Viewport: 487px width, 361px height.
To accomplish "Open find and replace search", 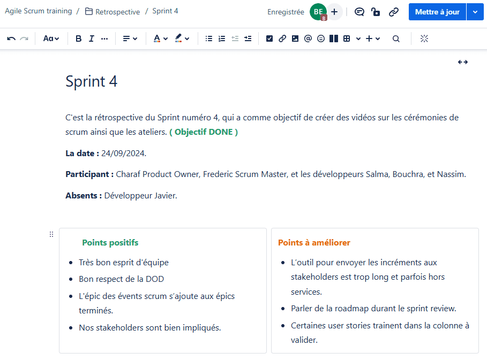I will click(396, 39).
